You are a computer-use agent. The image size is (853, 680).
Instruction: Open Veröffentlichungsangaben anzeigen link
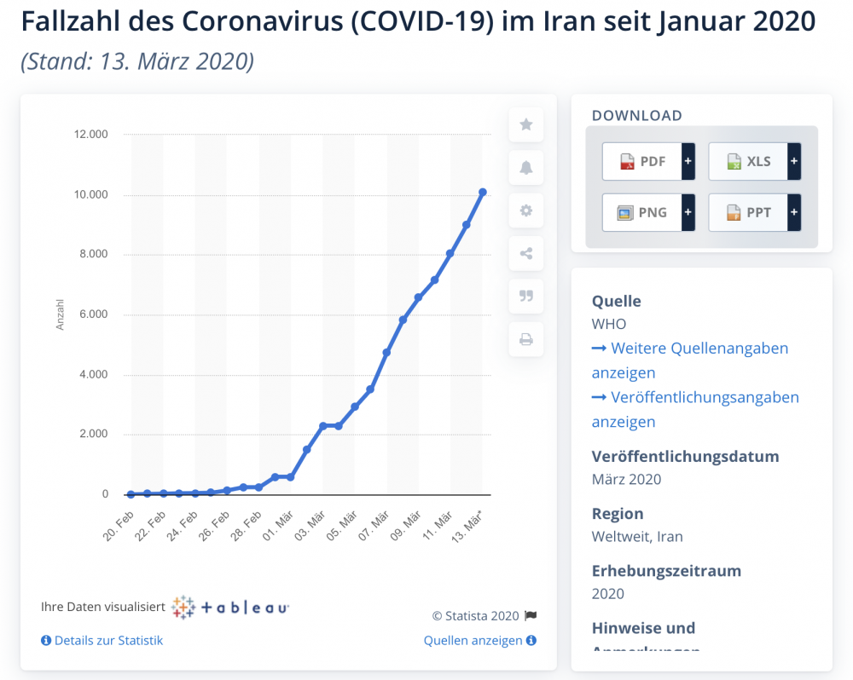[x=695, y=409]
